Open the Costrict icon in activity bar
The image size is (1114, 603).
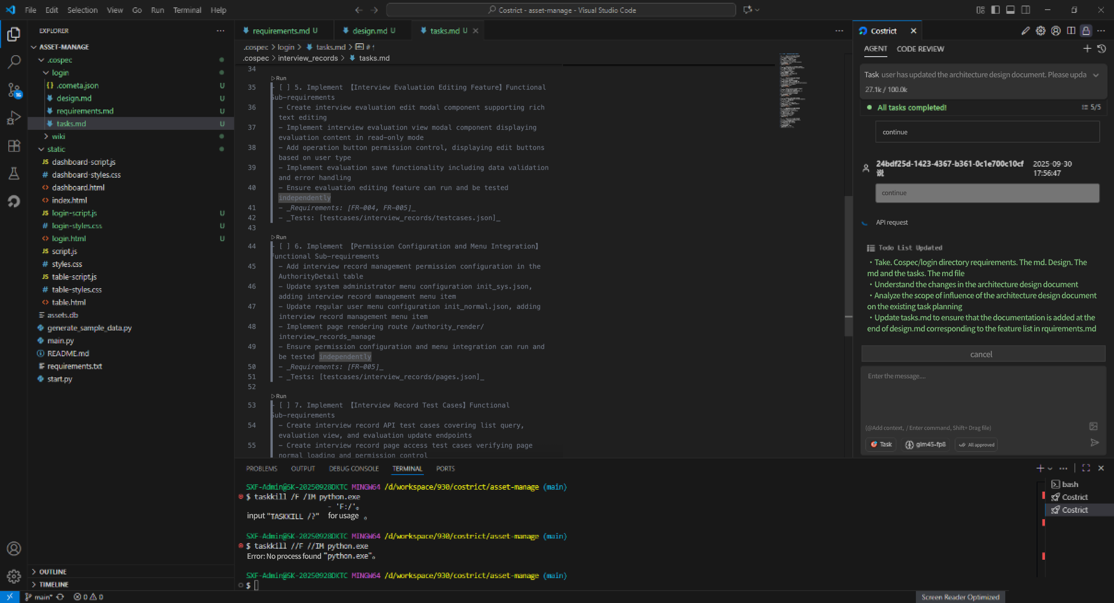(14, 201)
